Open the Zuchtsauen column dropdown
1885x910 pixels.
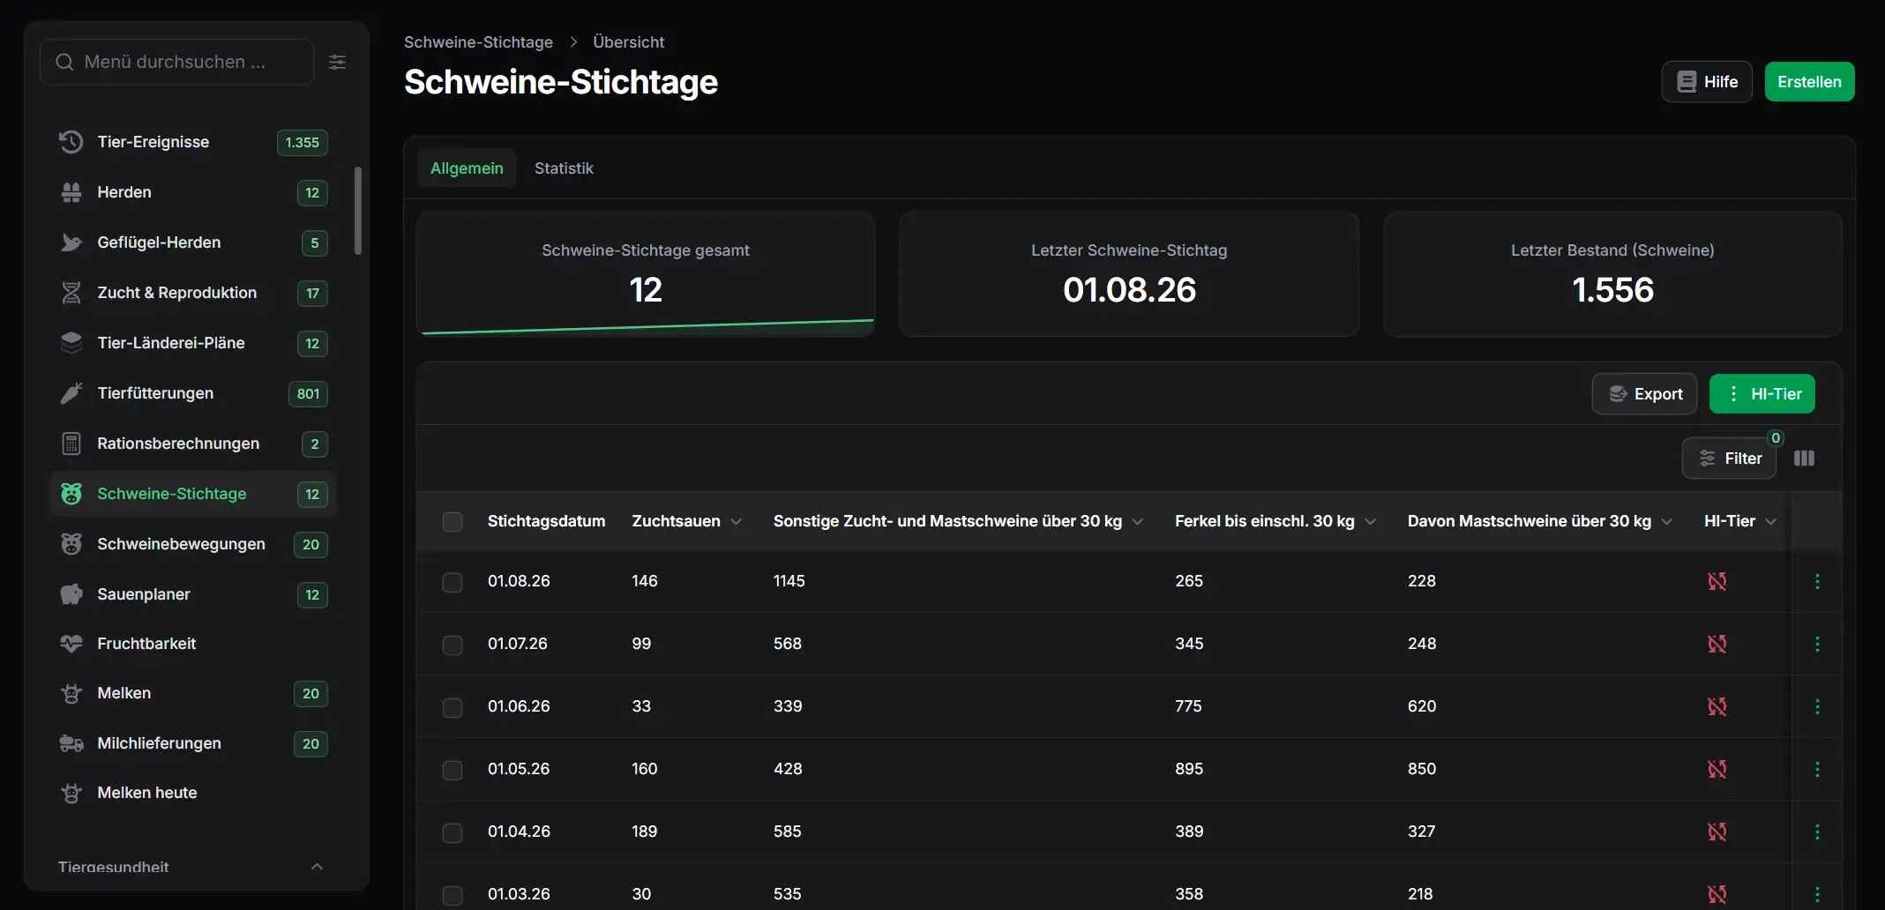pos(736,522)
